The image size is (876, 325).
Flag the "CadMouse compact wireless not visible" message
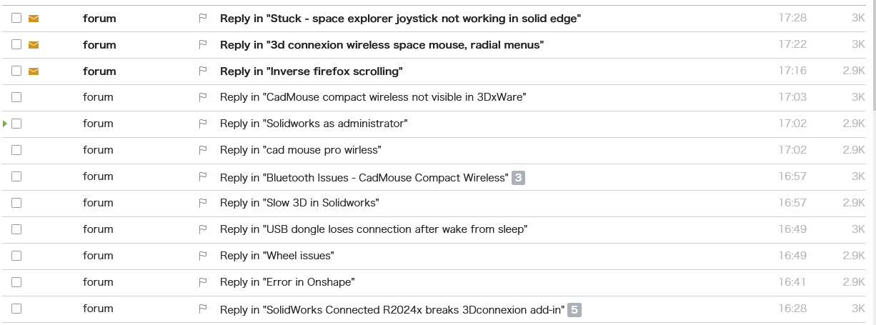coord(203,97)
